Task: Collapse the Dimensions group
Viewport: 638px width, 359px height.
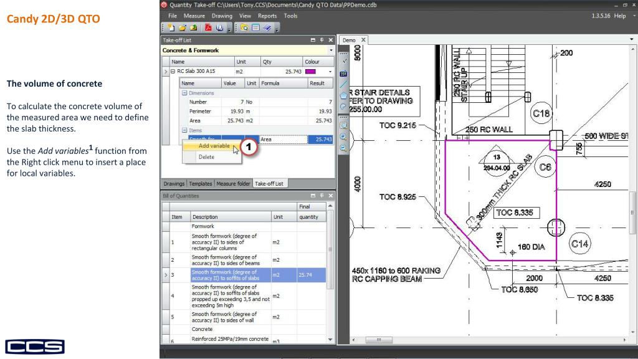Action: click(x=184, y=93)
